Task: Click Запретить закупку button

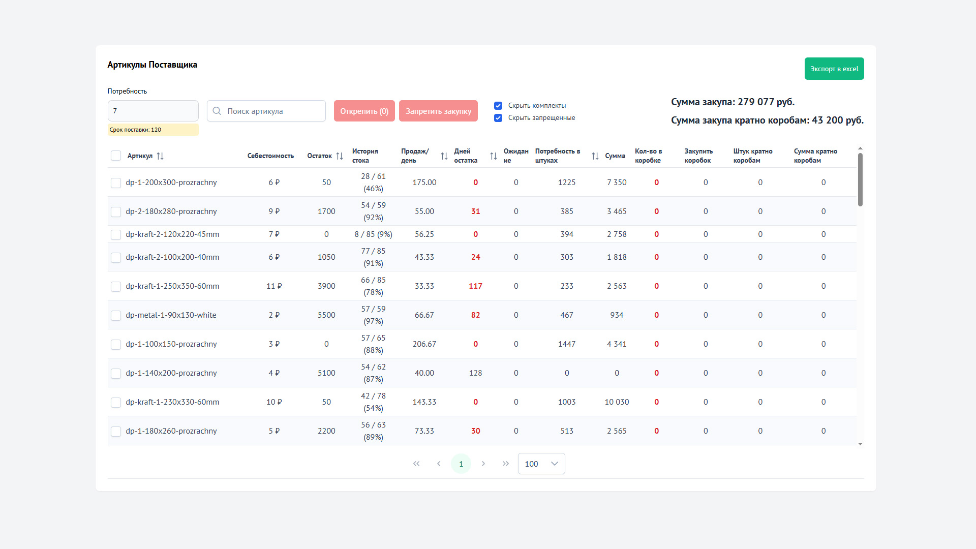Action: (439, 111)
